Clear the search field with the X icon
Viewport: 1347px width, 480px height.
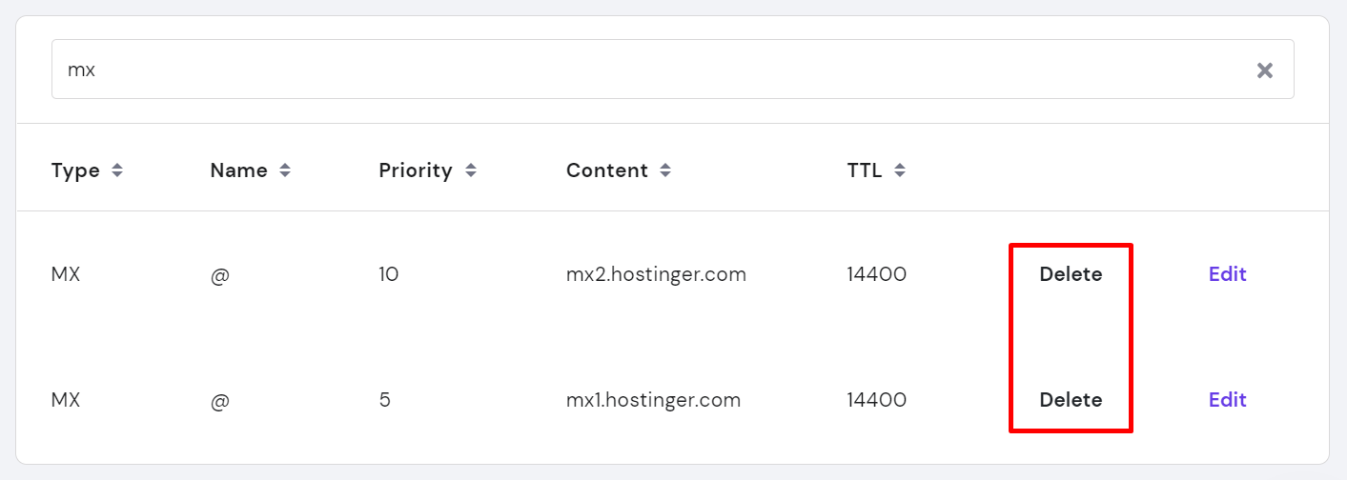pos(1264,70)
